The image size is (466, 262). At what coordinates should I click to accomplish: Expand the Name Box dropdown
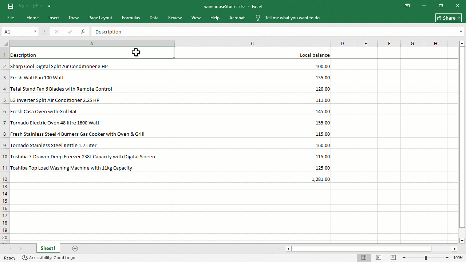pyautogui.click(x=35, y=32)
